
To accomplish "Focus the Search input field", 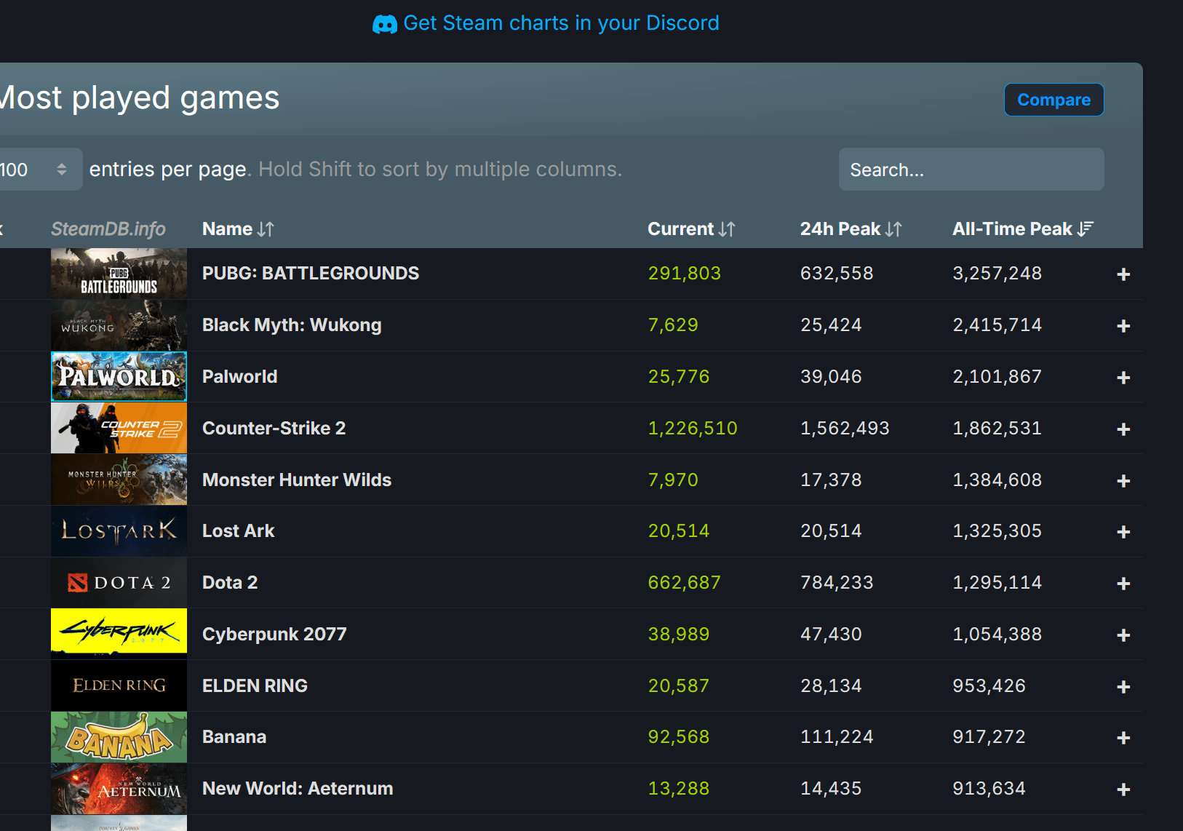I will 971,170.
